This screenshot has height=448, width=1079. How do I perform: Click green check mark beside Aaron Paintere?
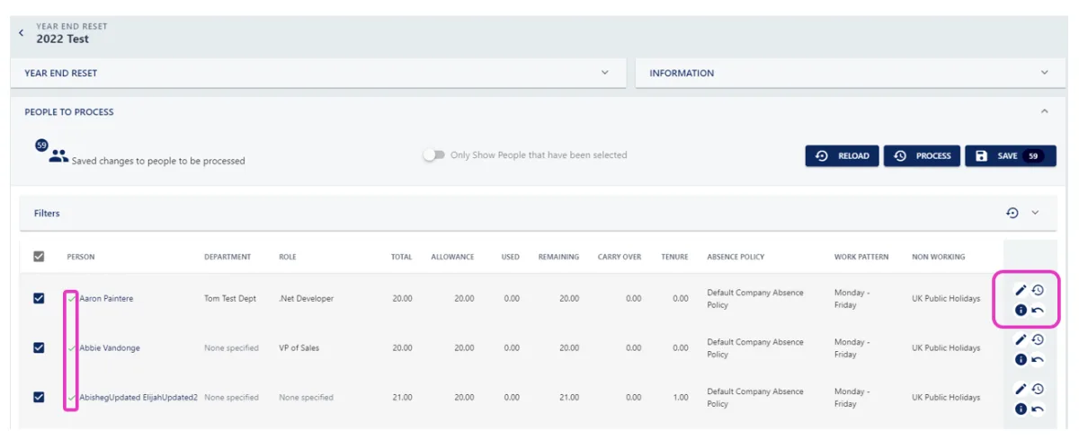pos(72,298)
